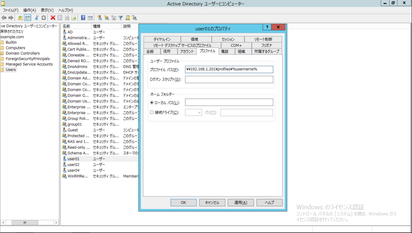Viewport: 412px width, 233px height.
Task: Click the create new user icon
Action: tap(99, 18)
